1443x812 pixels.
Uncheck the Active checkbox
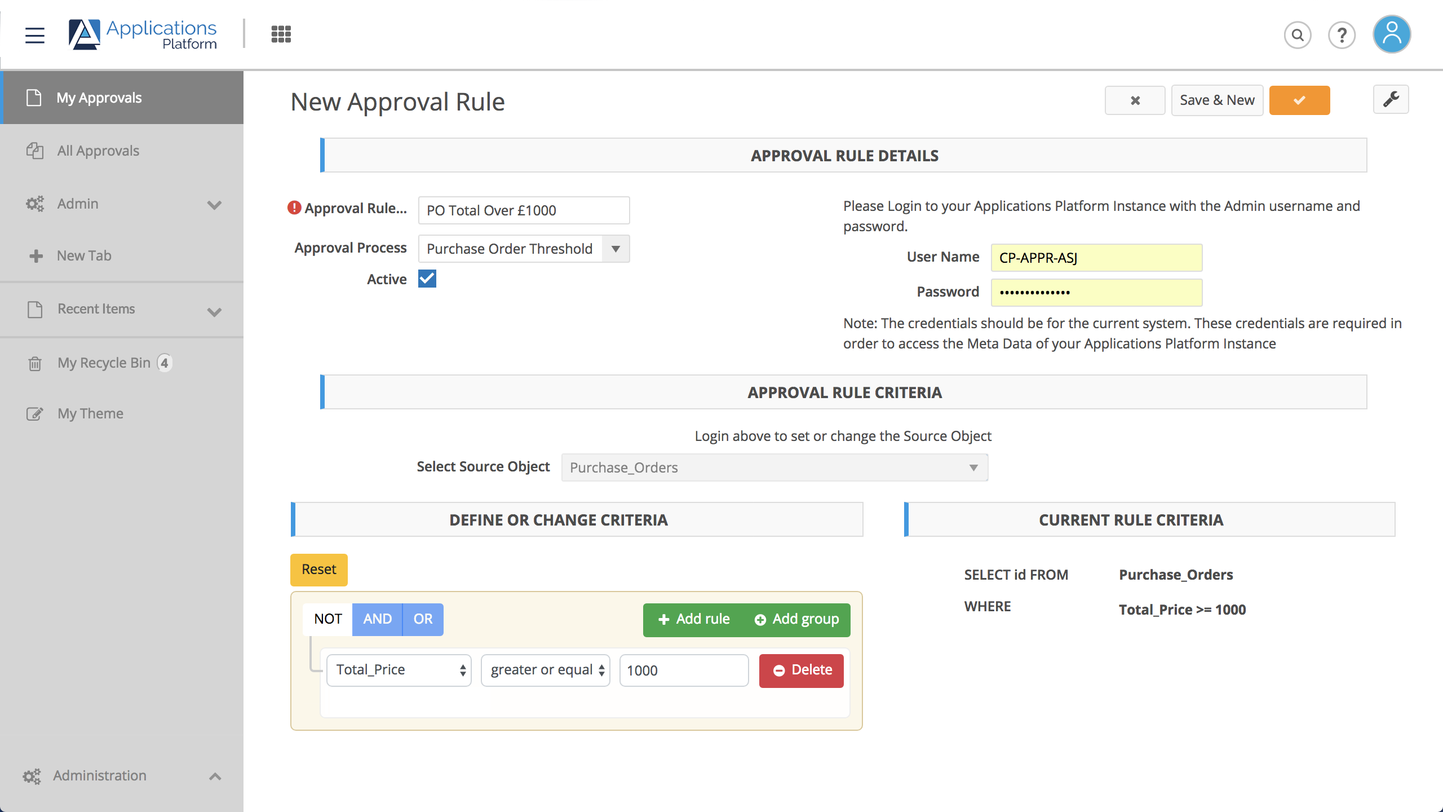427,279
